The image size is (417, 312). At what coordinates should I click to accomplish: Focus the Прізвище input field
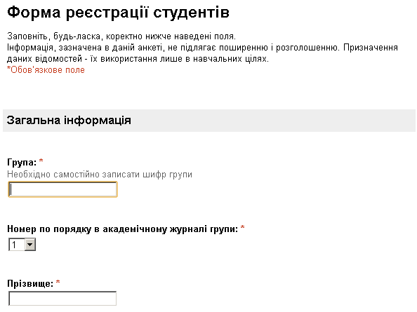(x=62, y=299)
